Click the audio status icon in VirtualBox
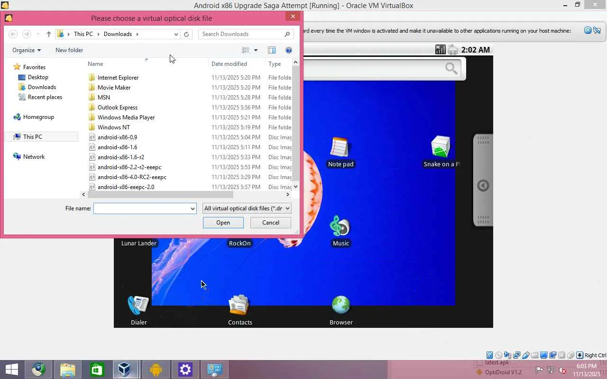Image resolution: width=607 pixels, height=379 pixels. tap(508, 355)
